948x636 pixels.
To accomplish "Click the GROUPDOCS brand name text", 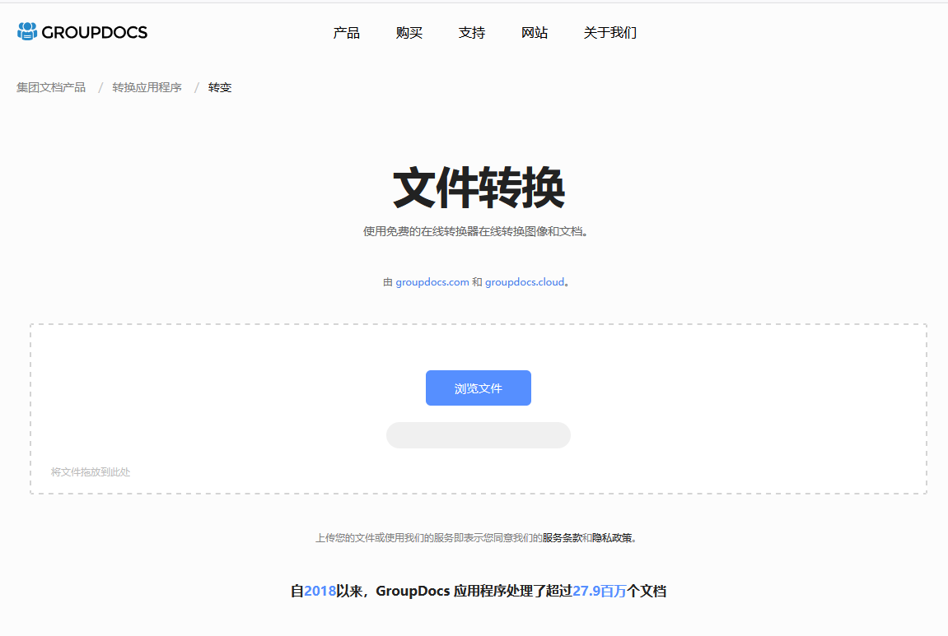I will pos(95,33).
